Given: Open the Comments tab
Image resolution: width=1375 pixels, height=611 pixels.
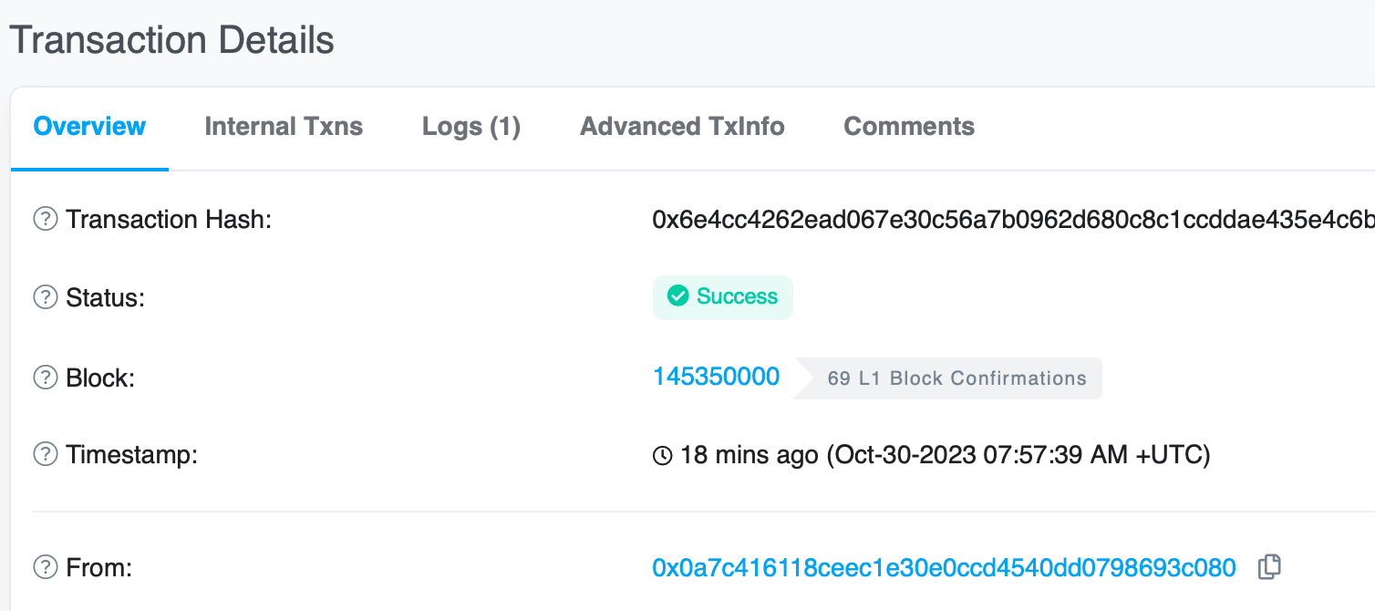Looking at the screenshot, I should point(909,127).
